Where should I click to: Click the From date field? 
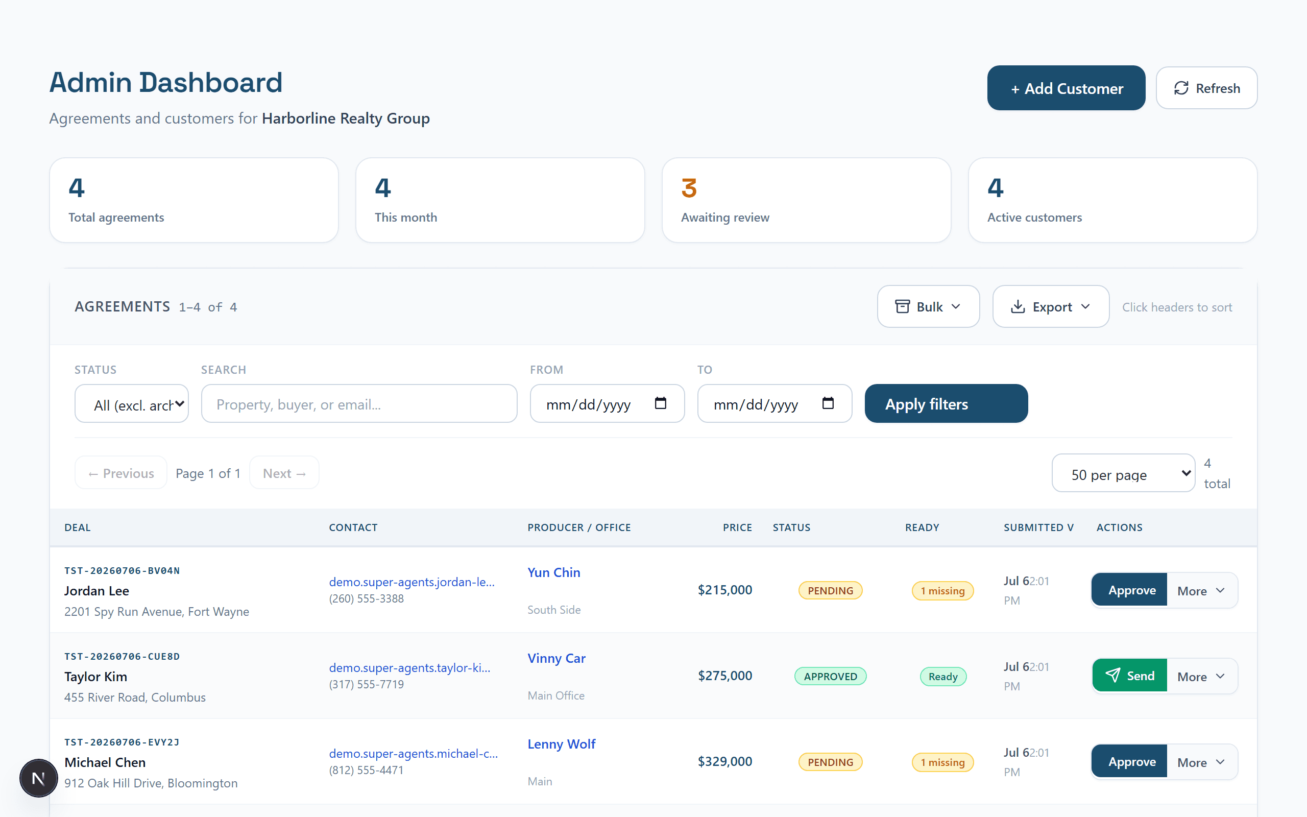pyautogui.click(x=607, y=403)
